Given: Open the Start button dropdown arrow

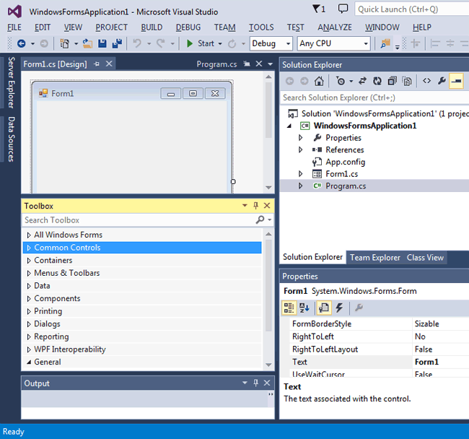Looking at the screenshot, I should [x=220, y=44].
